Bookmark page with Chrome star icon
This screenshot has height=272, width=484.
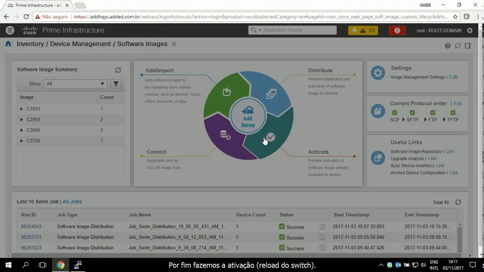click(455, 17)
